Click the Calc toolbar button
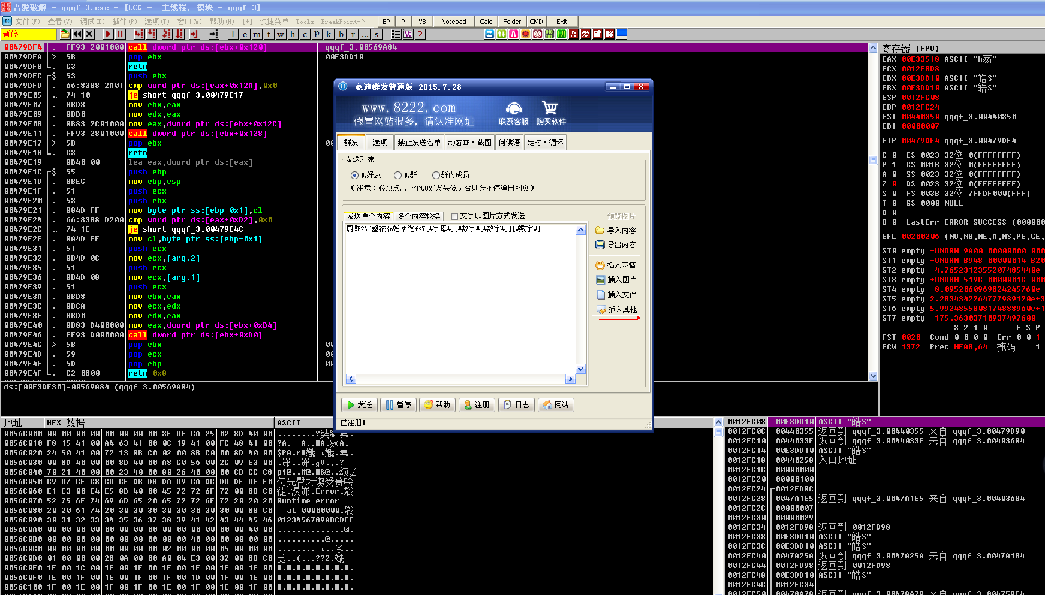The width and height of the screenshot is (1045, 595). 486,22
